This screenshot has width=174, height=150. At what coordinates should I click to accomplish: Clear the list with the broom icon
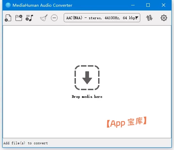[x=44, y=18]
